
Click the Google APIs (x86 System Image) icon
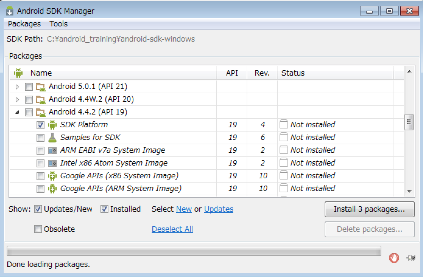click(52, 176)
